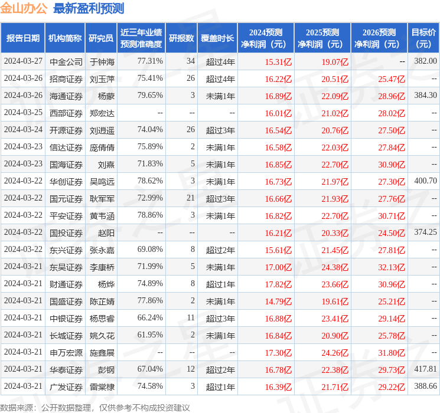This screenshot has width=440, height=413.
Task: Click analyst name 吴鸣远
Action: click(102, 182)
